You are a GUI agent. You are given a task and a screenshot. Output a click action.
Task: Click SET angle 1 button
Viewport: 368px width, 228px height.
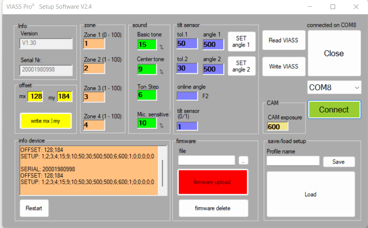[x=242, y=41]
